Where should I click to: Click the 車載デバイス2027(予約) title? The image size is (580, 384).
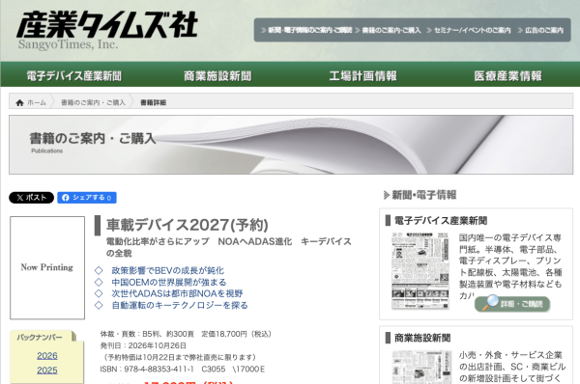tap(188, 225)
